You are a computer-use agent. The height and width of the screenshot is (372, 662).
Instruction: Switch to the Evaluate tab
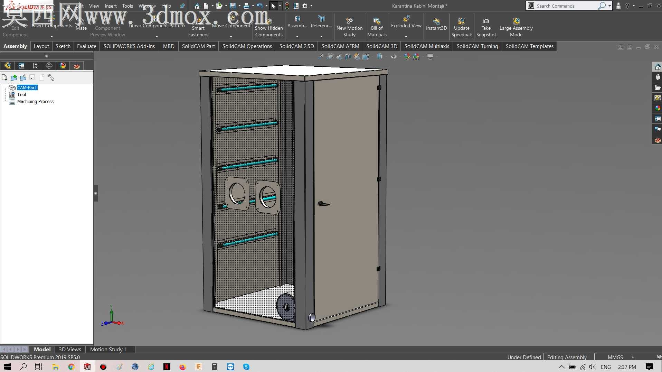pyautogui.click(x=86, y=46)
